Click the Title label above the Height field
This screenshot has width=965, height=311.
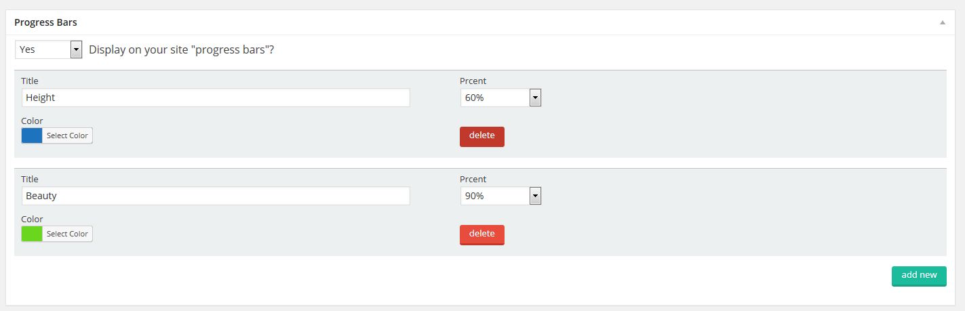[x=30, y=81]
